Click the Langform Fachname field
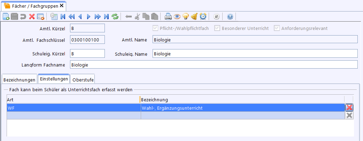The width and height of the screenshot is (363, 141). tap(214, 65)
